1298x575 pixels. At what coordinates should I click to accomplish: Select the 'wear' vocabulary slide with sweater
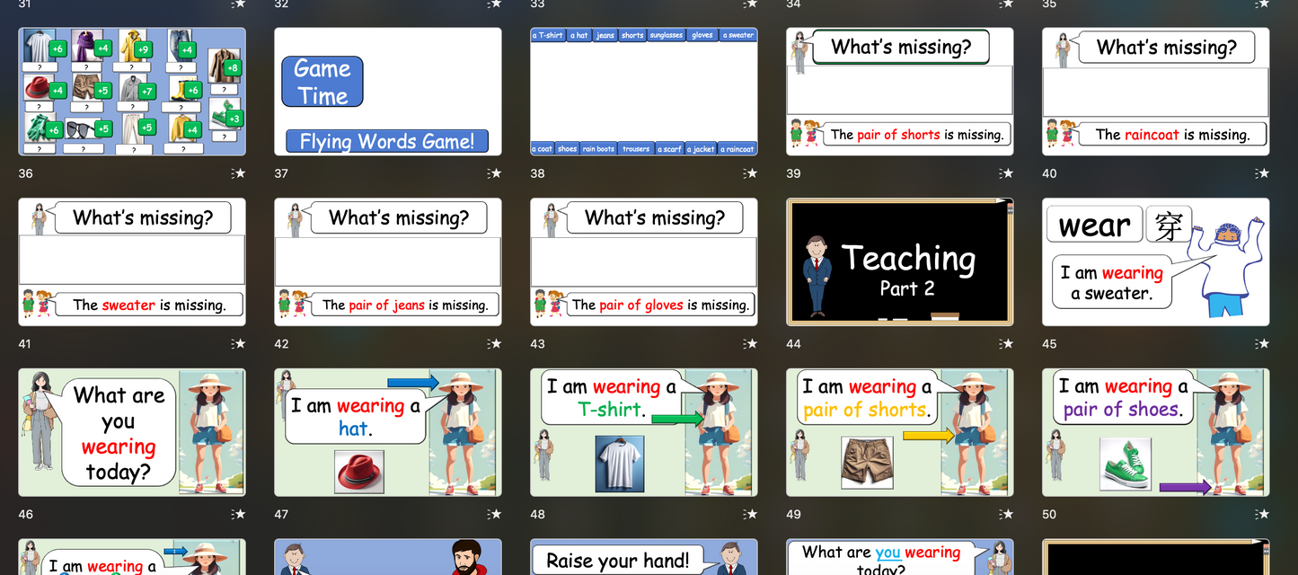tap(1155, 261)
